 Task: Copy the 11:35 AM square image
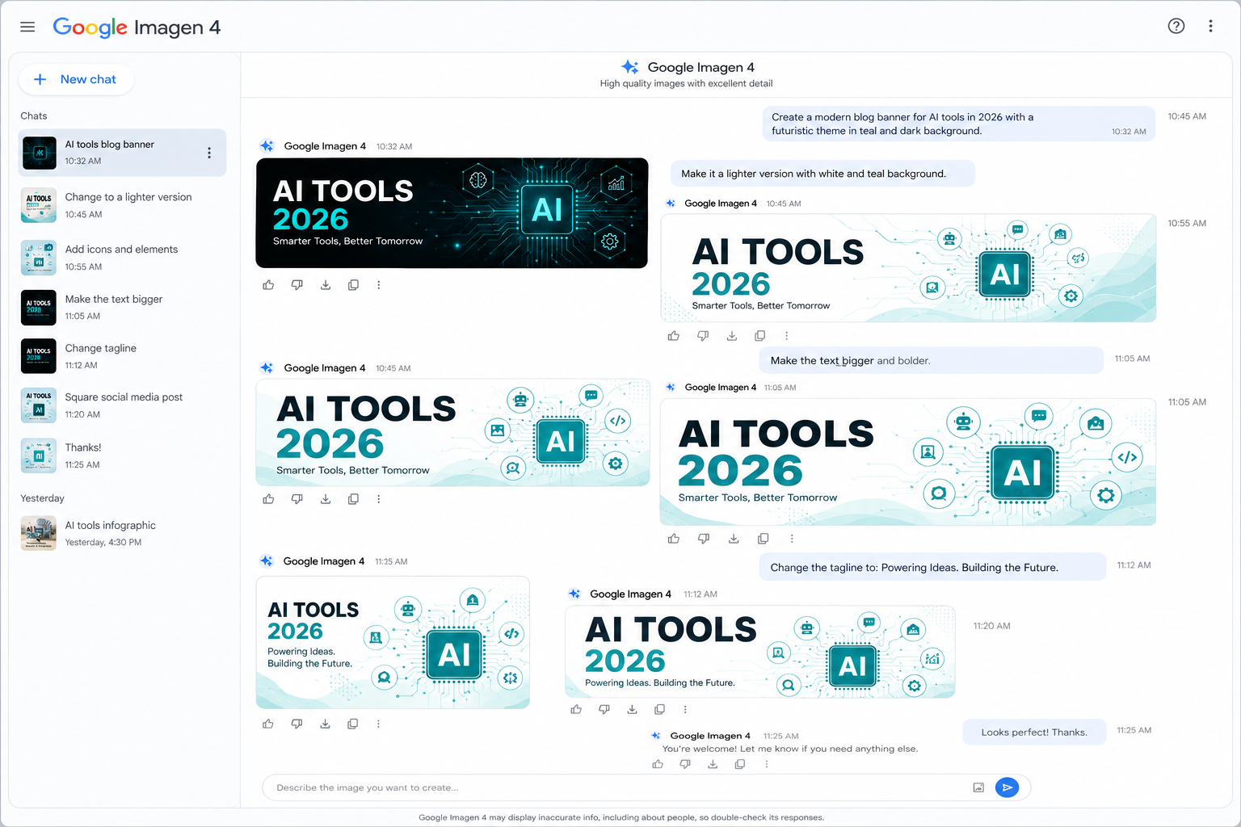coord(352,724)
